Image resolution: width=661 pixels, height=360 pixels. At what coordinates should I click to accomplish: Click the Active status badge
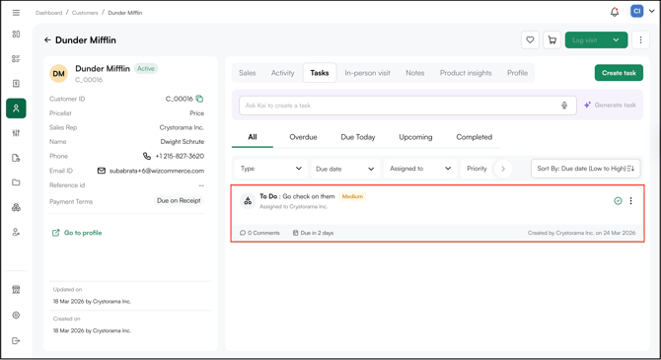coord(146,69)
